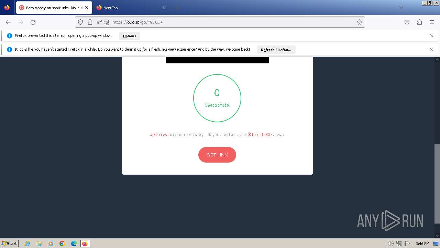Click the $15 / 10000 text
The image size is (440, 248).
(x=260, y=134)
